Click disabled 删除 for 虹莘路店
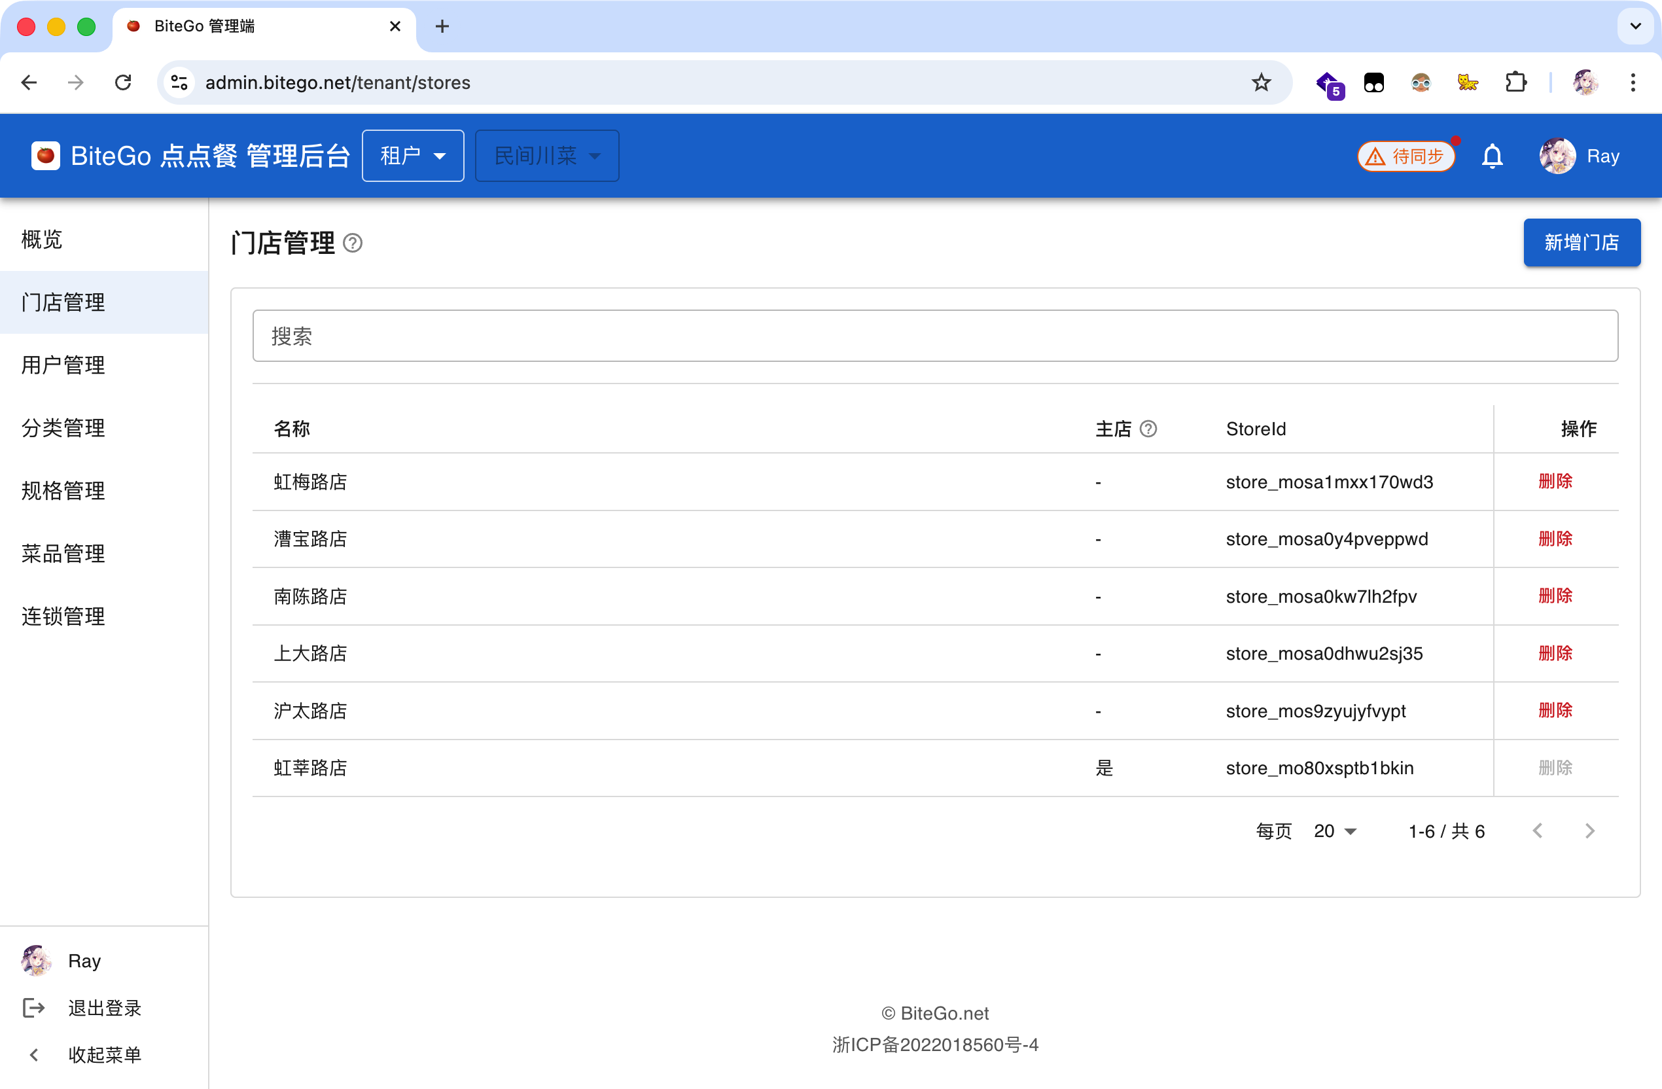Image resolution: width=1662 pixels, height=1089 pixels. pyautogui.click(x=1555, y=768)
